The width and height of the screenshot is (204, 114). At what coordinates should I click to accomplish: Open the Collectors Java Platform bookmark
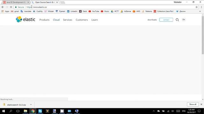(164, 11)
